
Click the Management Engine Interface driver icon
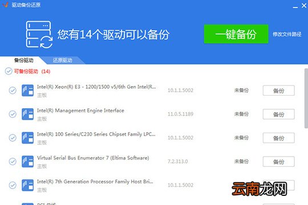[27, 114]
